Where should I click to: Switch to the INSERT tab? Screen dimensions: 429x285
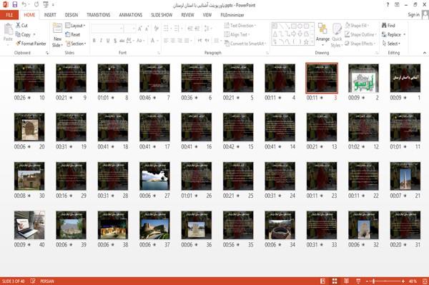coord(50,15)
